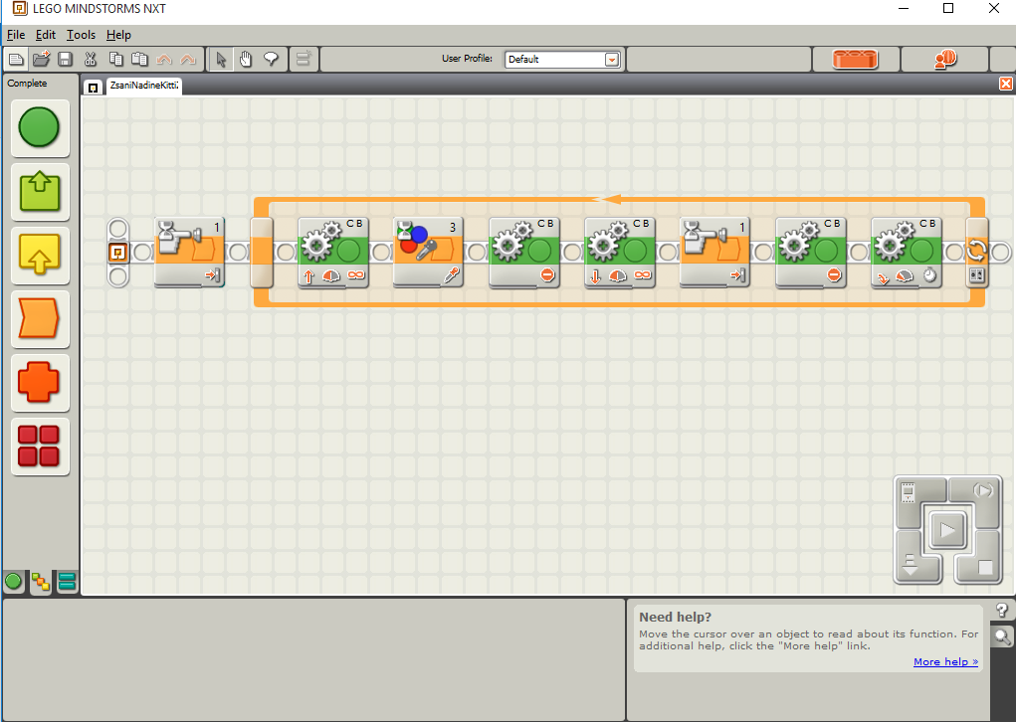Open the red Advanced palette group
This screenshot has height=722, width=1016.
coord(40,447)
